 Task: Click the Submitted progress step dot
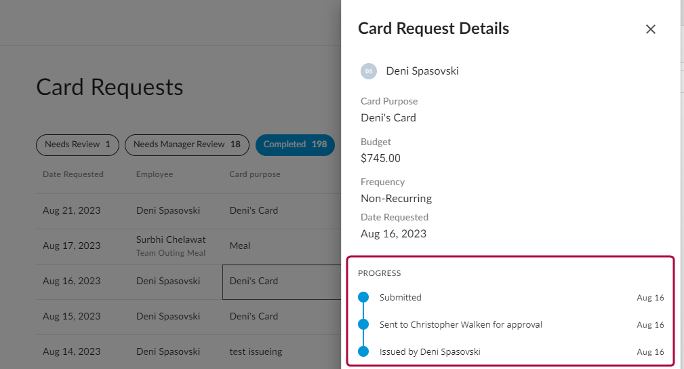pyautogui.click(x=363, y=297)
